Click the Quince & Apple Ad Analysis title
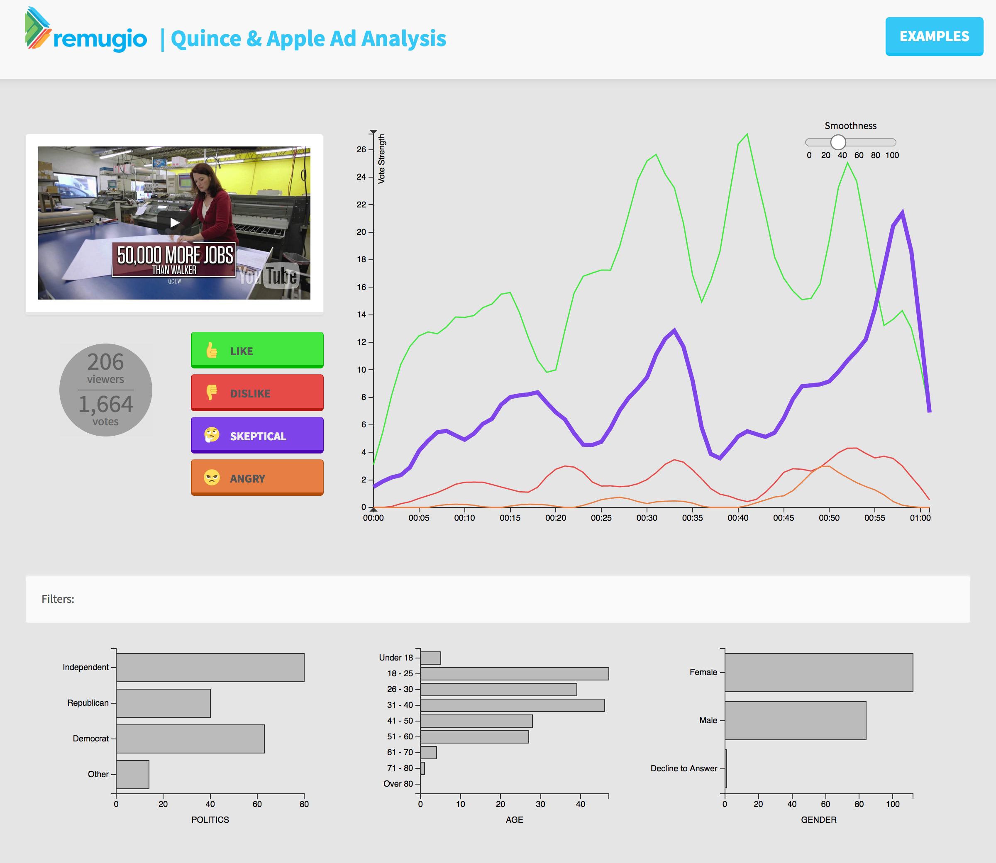This screenshot has height=863, width=996. tap(308, 39)
